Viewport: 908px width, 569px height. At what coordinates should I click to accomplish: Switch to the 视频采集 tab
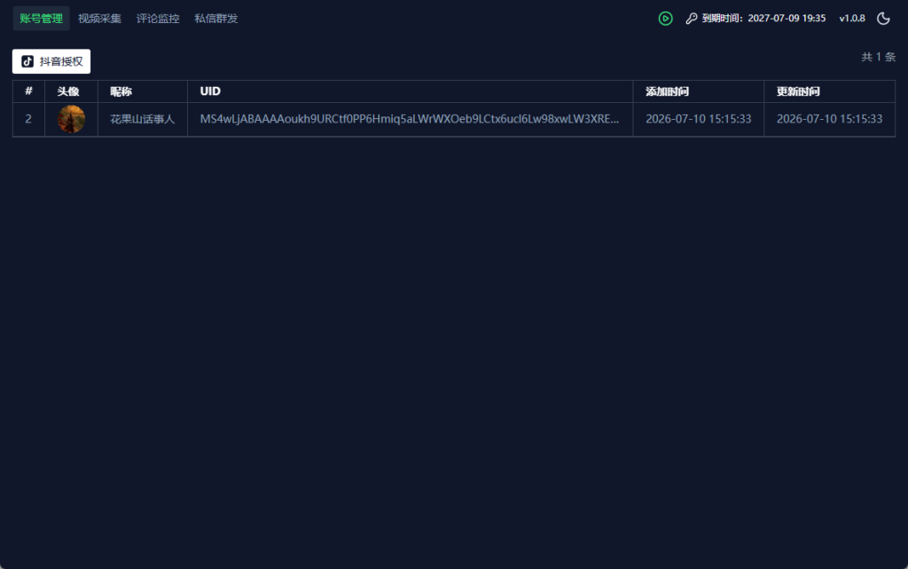[99, 19]
